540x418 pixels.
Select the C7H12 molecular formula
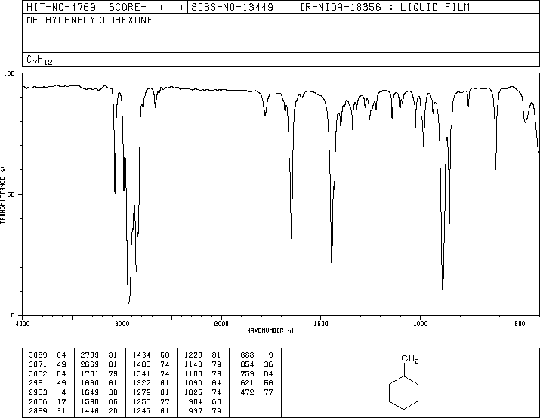pyautogui.click(x=39, y=60)
